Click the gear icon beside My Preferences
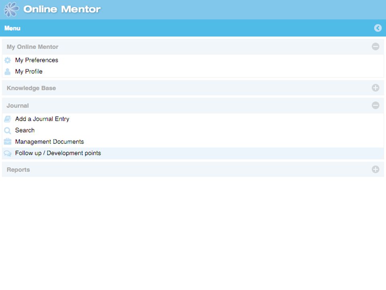 click(x=8, y=60)
